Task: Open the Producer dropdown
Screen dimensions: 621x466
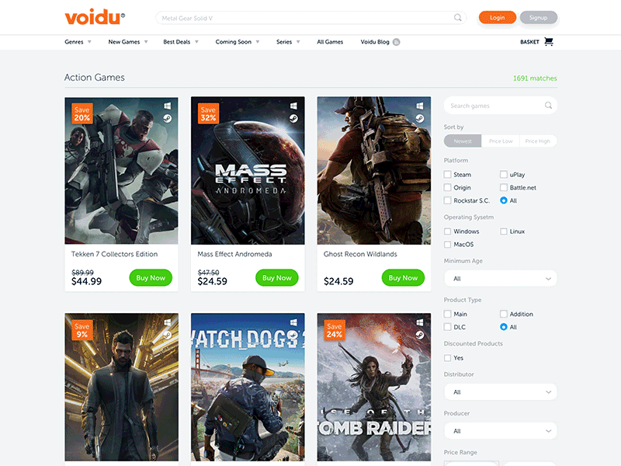Action: point(500,431)
